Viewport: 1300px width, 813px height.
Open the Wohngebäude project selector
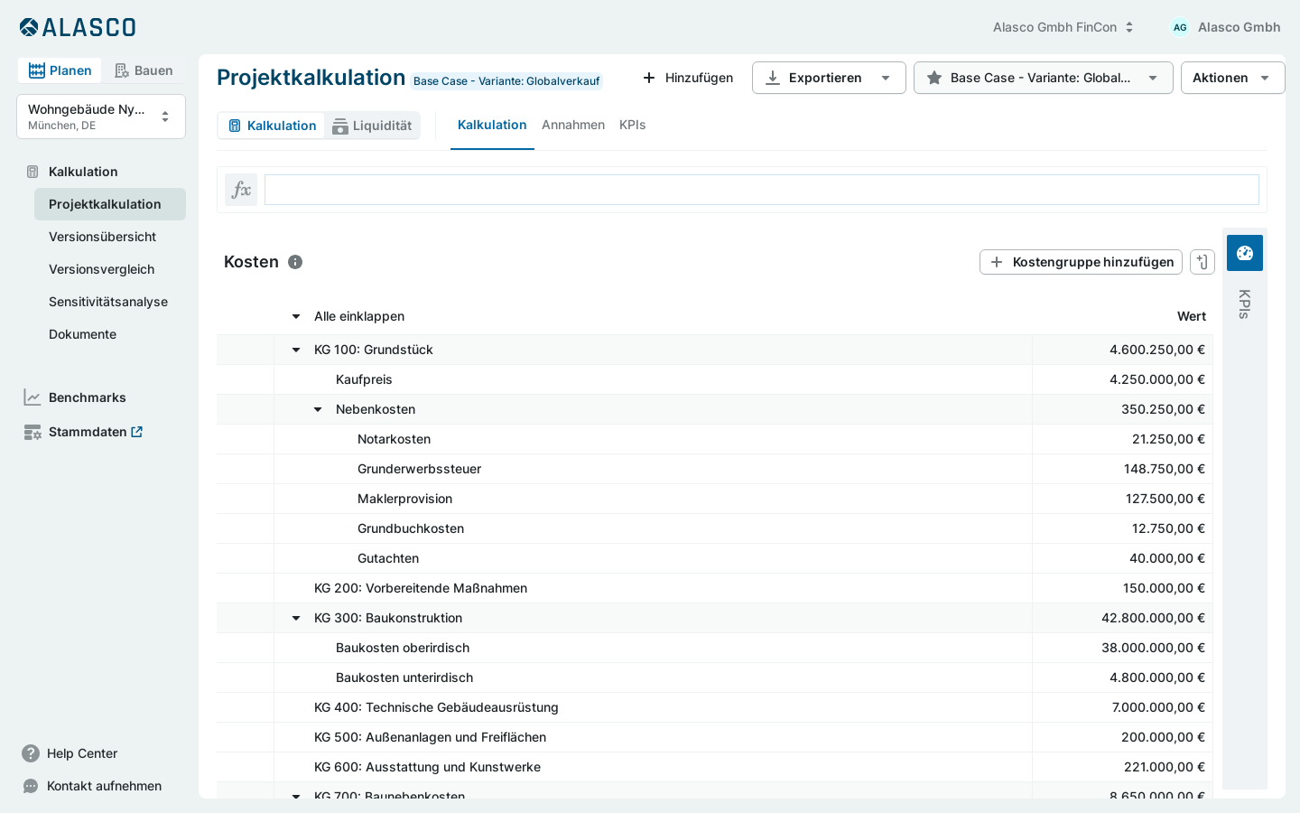[x=101, y=117]
